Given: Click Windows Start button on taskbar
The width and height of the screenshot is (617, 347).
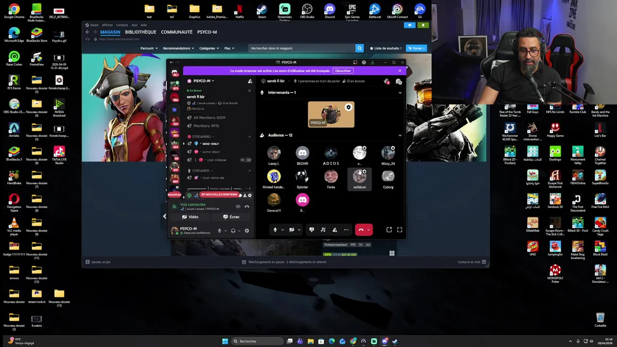Looking at the screenshot, I should click(225, 341).
